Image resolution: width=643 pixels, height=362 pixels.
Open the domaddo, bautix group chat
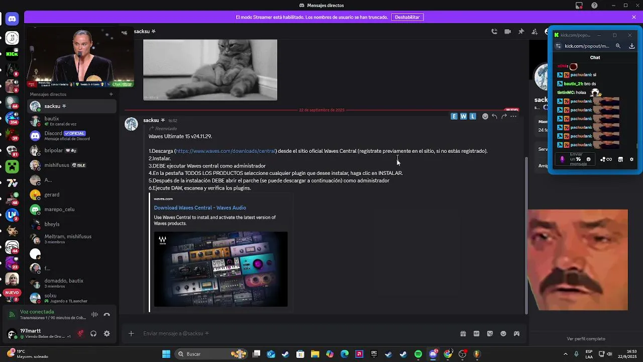[72, 283]
